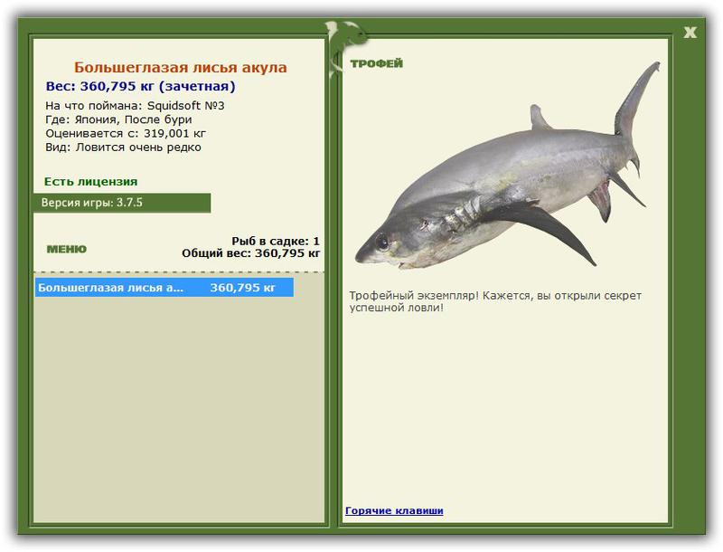Click the На что поймана: Squidsoft №3 line
Viewport: 723px width, 552px height.
coord(135,106)
